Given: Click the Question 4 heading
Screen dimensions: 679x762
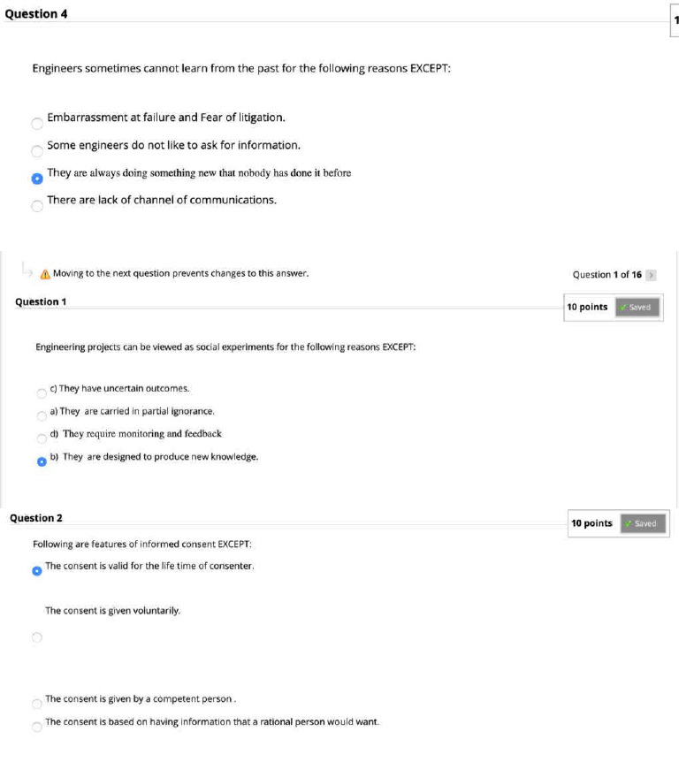Looking at the screenshot, I should [36, 13].
